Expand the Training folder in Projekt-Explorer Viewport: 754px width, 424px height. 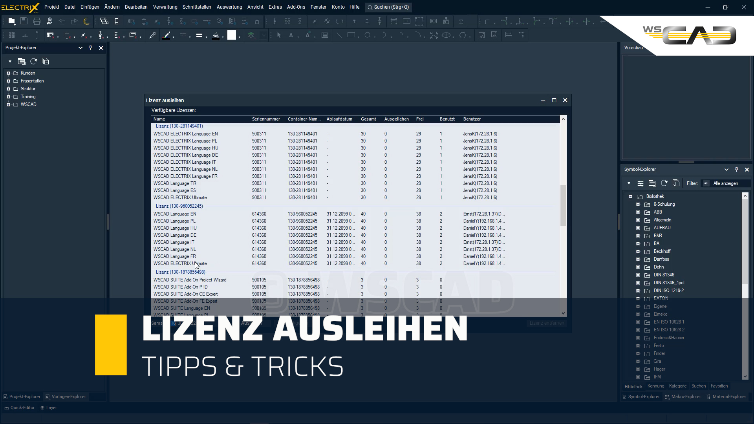click(8, 97)
